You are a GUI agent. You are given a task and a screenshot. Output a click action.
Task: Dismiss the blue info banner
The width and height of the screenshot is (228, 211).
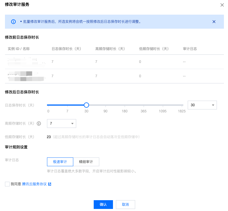214,22
